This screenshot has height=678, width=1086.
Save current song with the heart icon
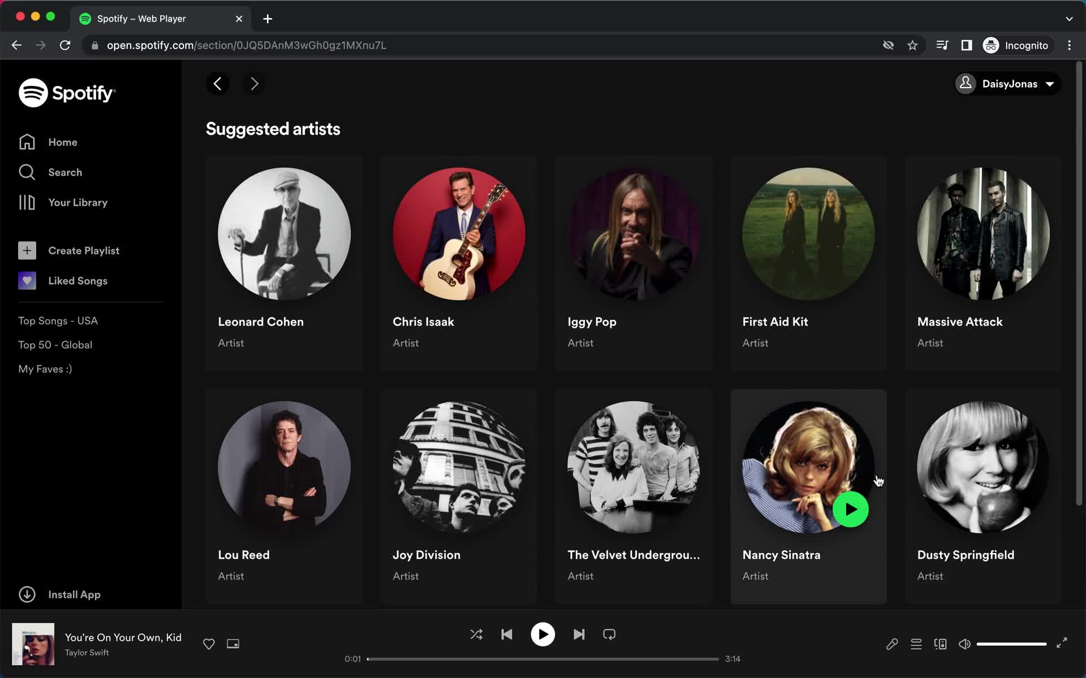click(209, 644)
